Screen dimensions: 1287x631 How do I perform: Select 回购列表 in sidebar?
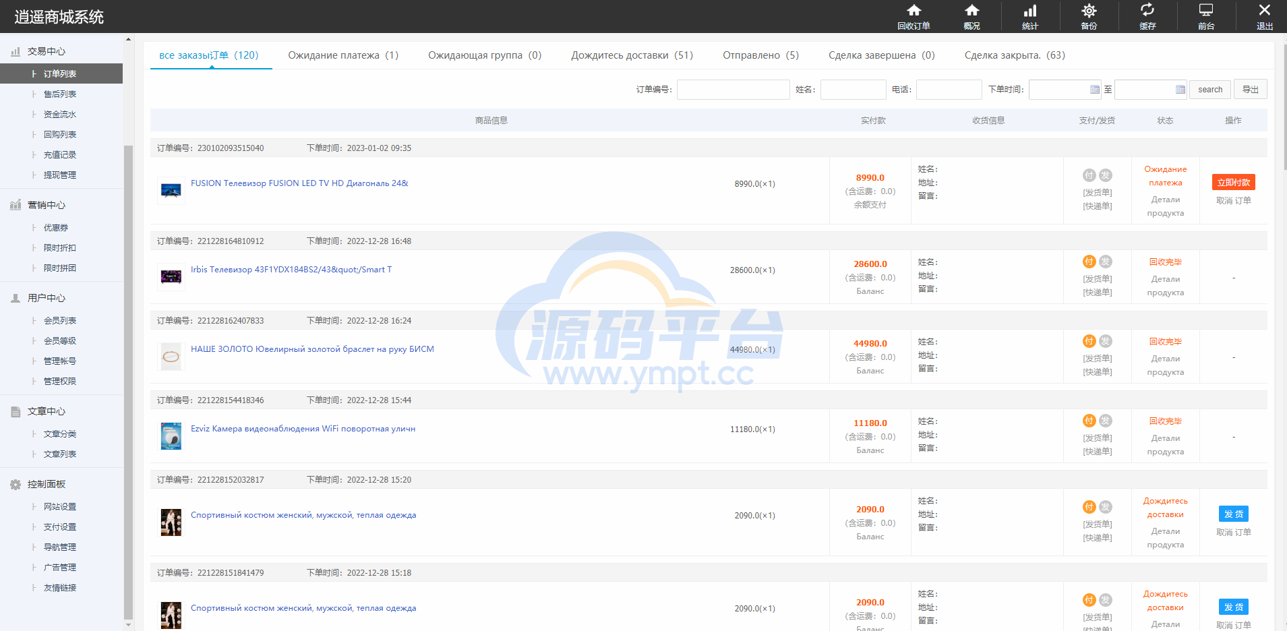[60, 135]
